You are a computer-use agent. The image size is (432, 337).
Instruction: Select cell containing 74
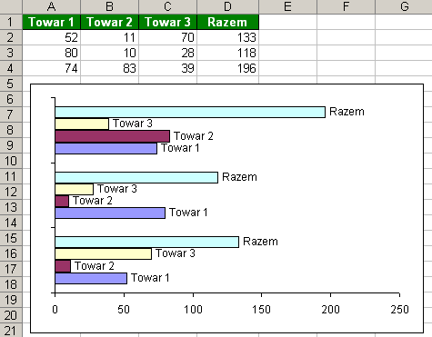(x=51, y=68)
